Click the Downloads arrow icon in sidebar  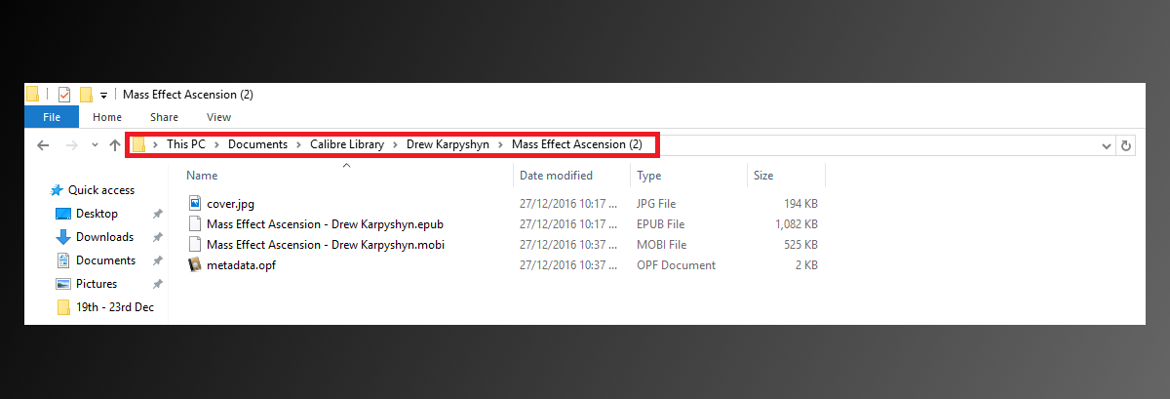coord(63,237)
